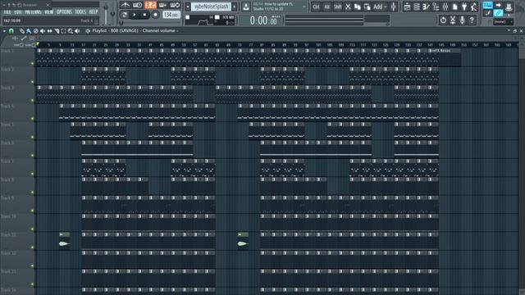Open the OPTIONS menu
Viewport: 525px width, 295px height.
tap(64, 12)
